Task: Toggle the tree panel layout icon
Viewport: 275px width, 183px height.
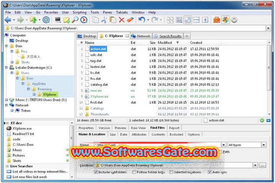Action: 188,20
